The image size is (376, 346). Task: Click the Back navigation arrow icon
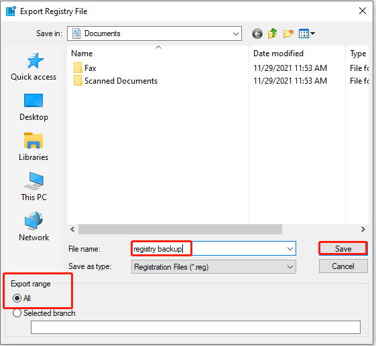[x=257, y=33]
